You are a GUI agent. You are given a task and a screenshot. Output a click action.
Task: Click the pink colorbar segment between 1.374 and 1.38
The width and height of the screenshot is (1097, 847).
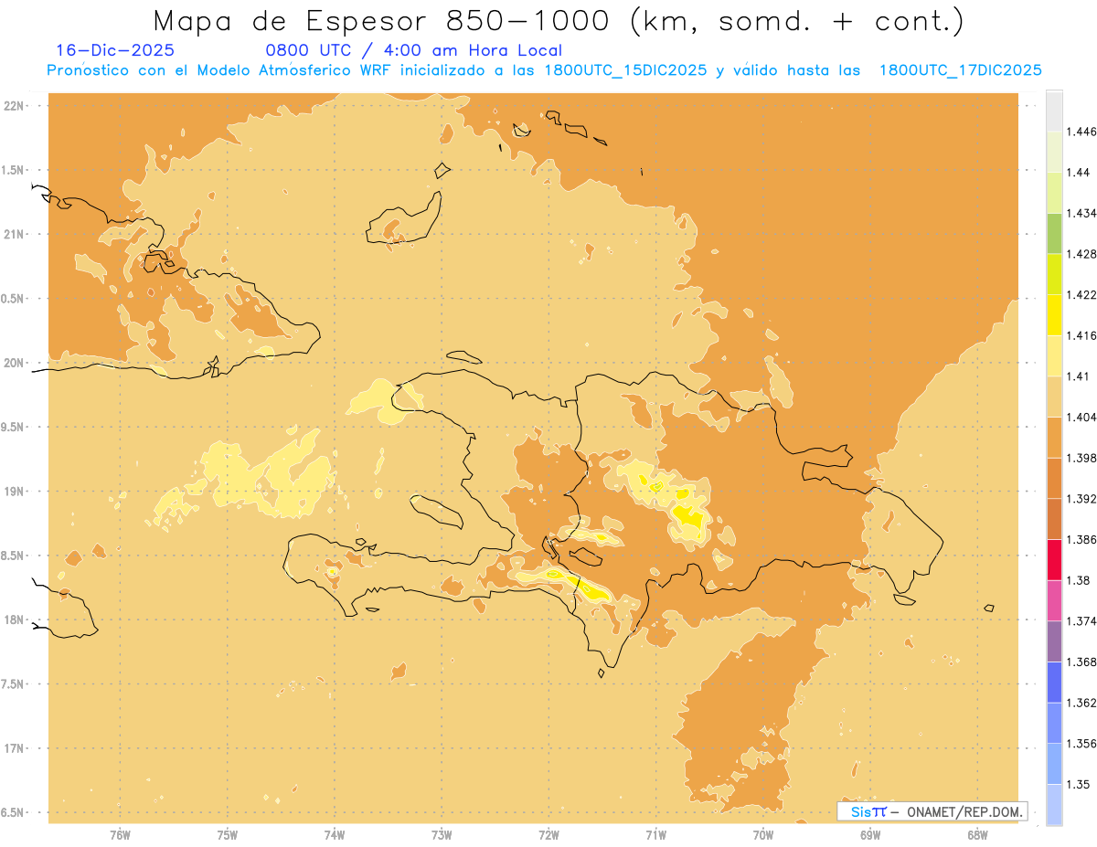coord(1054,601)
